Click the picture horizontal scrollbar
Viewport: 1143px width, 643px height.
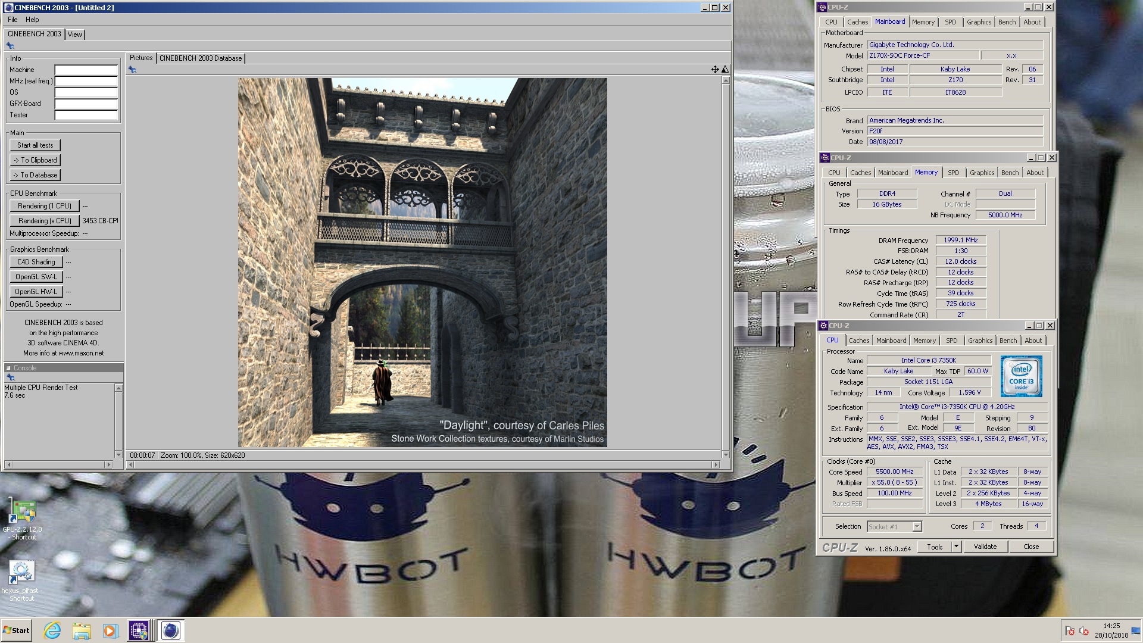click(423, 464)
